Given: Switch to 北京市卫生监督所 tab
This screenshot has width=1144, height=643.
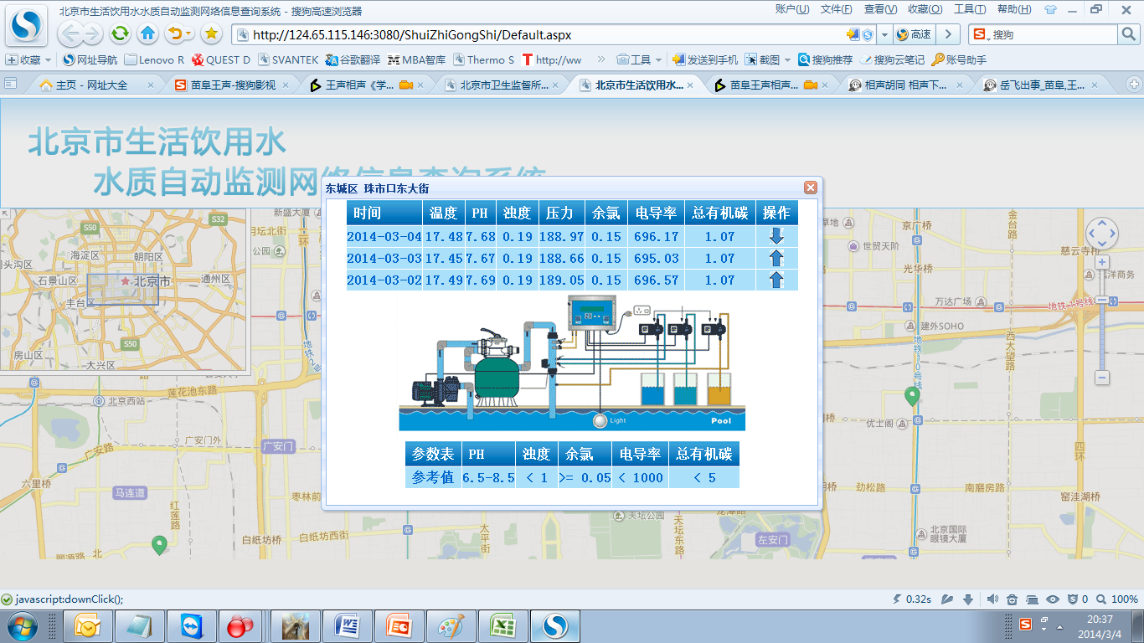Looking at the screenshot, I should [505, 85].
